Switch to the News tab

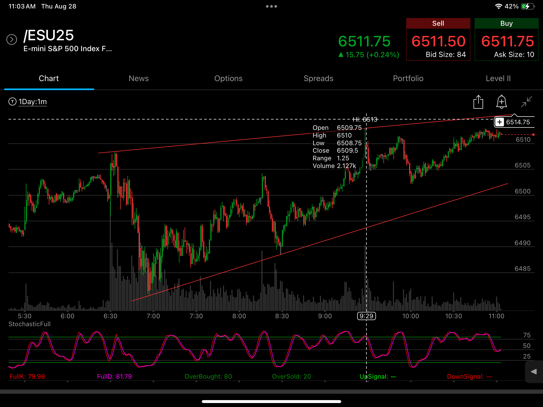[x=139, y=78]
